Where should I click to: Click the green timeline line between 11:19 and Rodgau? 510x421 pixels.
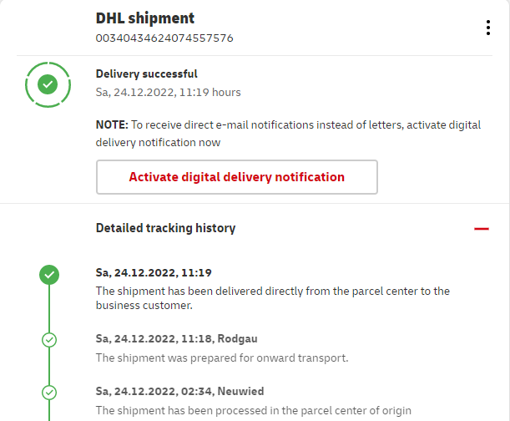coord(49,307)
